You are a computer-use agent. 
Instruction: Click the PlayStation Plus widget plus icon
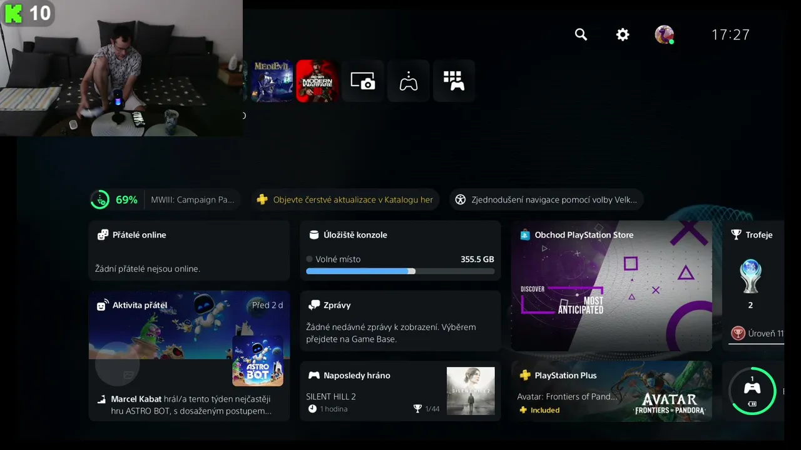[x=526, y=376]
